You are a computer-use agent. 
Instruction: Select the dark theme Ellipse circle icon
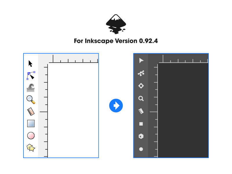[x=141, y=149]
